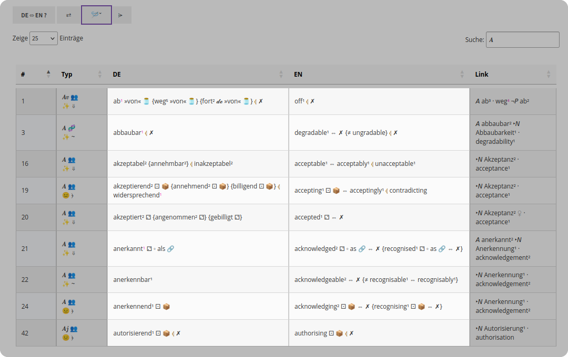The image size is (568, 357).
Task: Click the "DE ⇔ EN ?" button
Action: [x=34, y=15]
